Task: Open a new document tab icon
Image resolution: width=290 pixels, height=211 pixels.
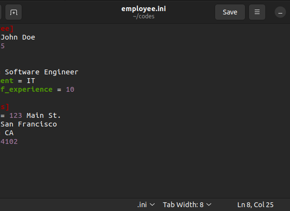Action: click(14, 12)
